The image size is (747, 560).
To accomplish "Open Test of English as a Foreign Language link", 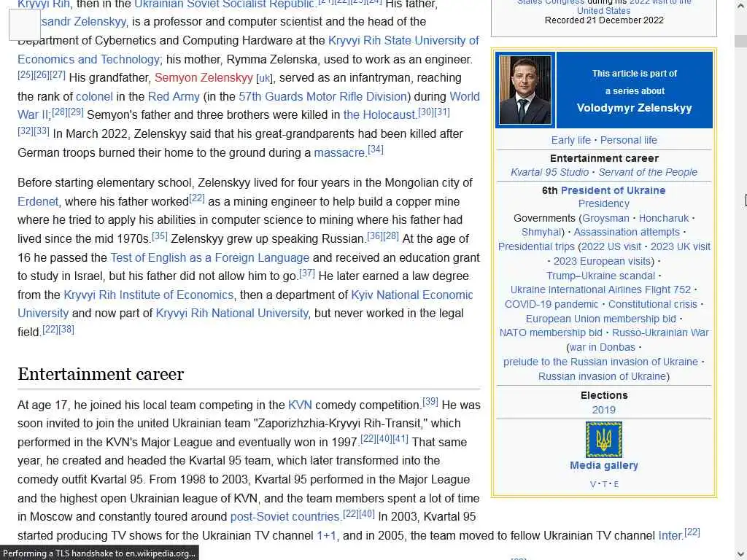I will (209, 258).
